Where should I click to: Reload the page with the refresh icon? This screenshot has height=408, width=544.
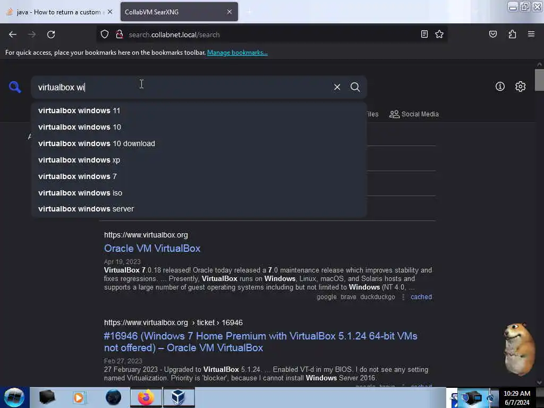tap(51, 35)
